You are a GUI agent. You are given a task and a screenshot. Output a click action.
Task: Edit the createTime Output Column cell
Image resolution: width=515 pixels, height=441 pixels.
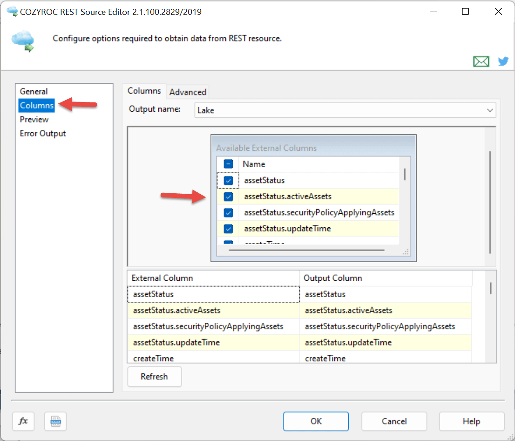[386, 357]
